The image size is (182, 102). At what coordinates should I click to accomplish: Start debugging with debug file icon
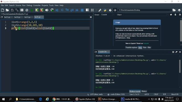[57, 10]
